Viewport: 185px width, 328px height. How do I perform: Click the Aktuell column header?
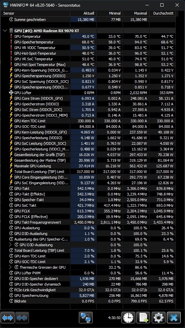[83, 13]
